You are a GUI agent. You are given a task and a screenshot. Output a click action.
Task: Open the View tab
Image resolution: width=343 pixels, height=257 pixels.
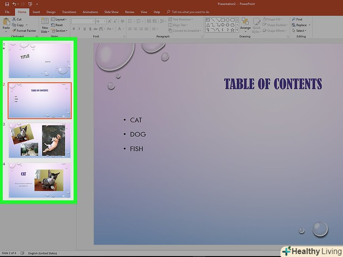click(144, 12)
